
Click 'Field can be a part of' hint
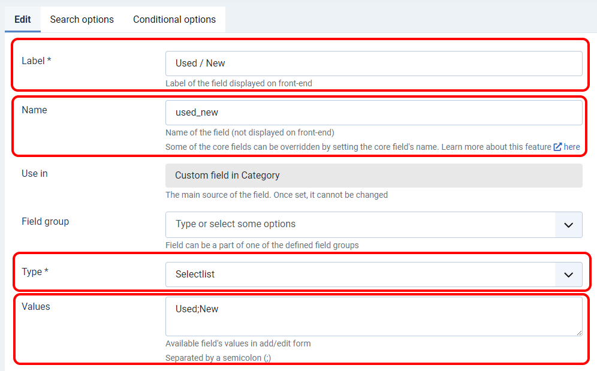click(262, 245)
